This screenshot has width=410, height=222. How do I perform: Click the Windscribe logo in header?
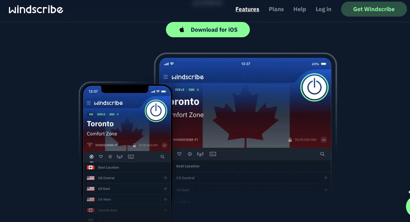point(36,9)
